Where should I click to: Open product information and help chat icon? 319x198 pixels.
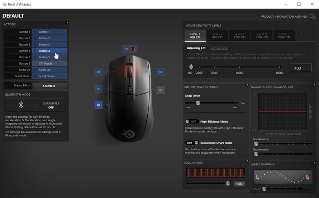pos(312,16)
